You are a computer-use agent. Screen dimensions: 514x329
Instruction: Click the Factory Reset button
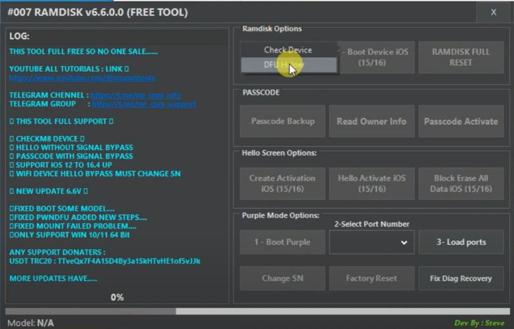pyautogui.click(x=371, y=278)
